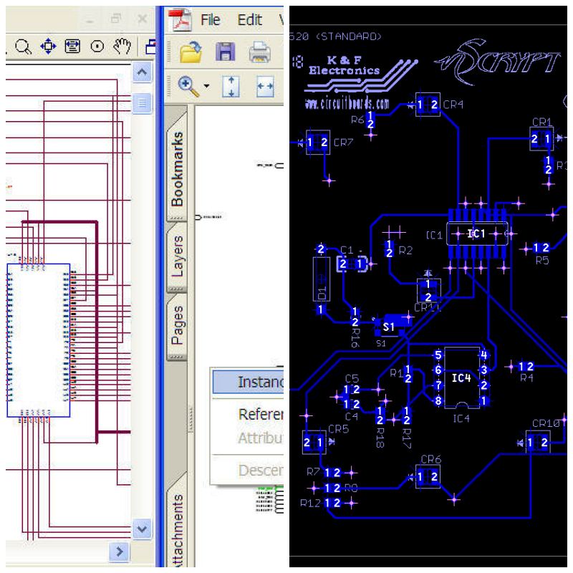Screen dimensions: 573x573
Task: Click the blue-outlined IC block in schematic
Action: click(x=39, y=340)
